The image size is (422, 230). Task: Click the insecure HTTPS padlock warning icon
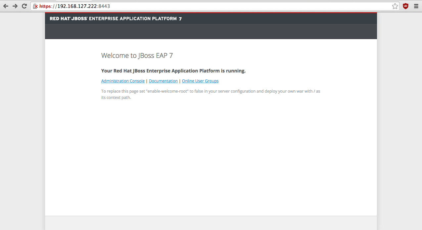[x=35, y=6]
